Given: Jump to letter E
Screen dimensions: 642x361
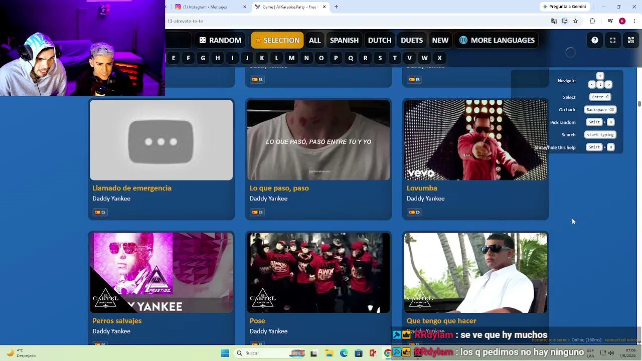Looking at the screenshot, I should coord(174,58).
